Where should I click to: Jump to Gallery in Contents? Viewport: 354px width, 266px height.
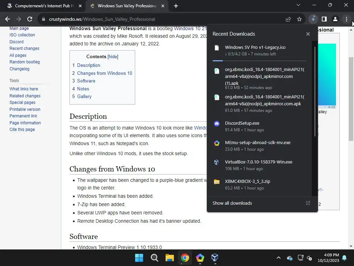point(84,97)
